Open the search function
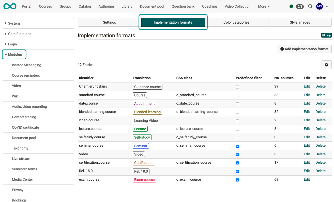This screenshot has width=334, height=202. pyautogui.click(x=310, y=6)
